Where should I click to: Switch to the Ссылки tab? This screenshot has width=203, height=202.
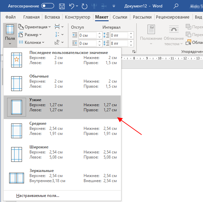(x=120, y=17)
